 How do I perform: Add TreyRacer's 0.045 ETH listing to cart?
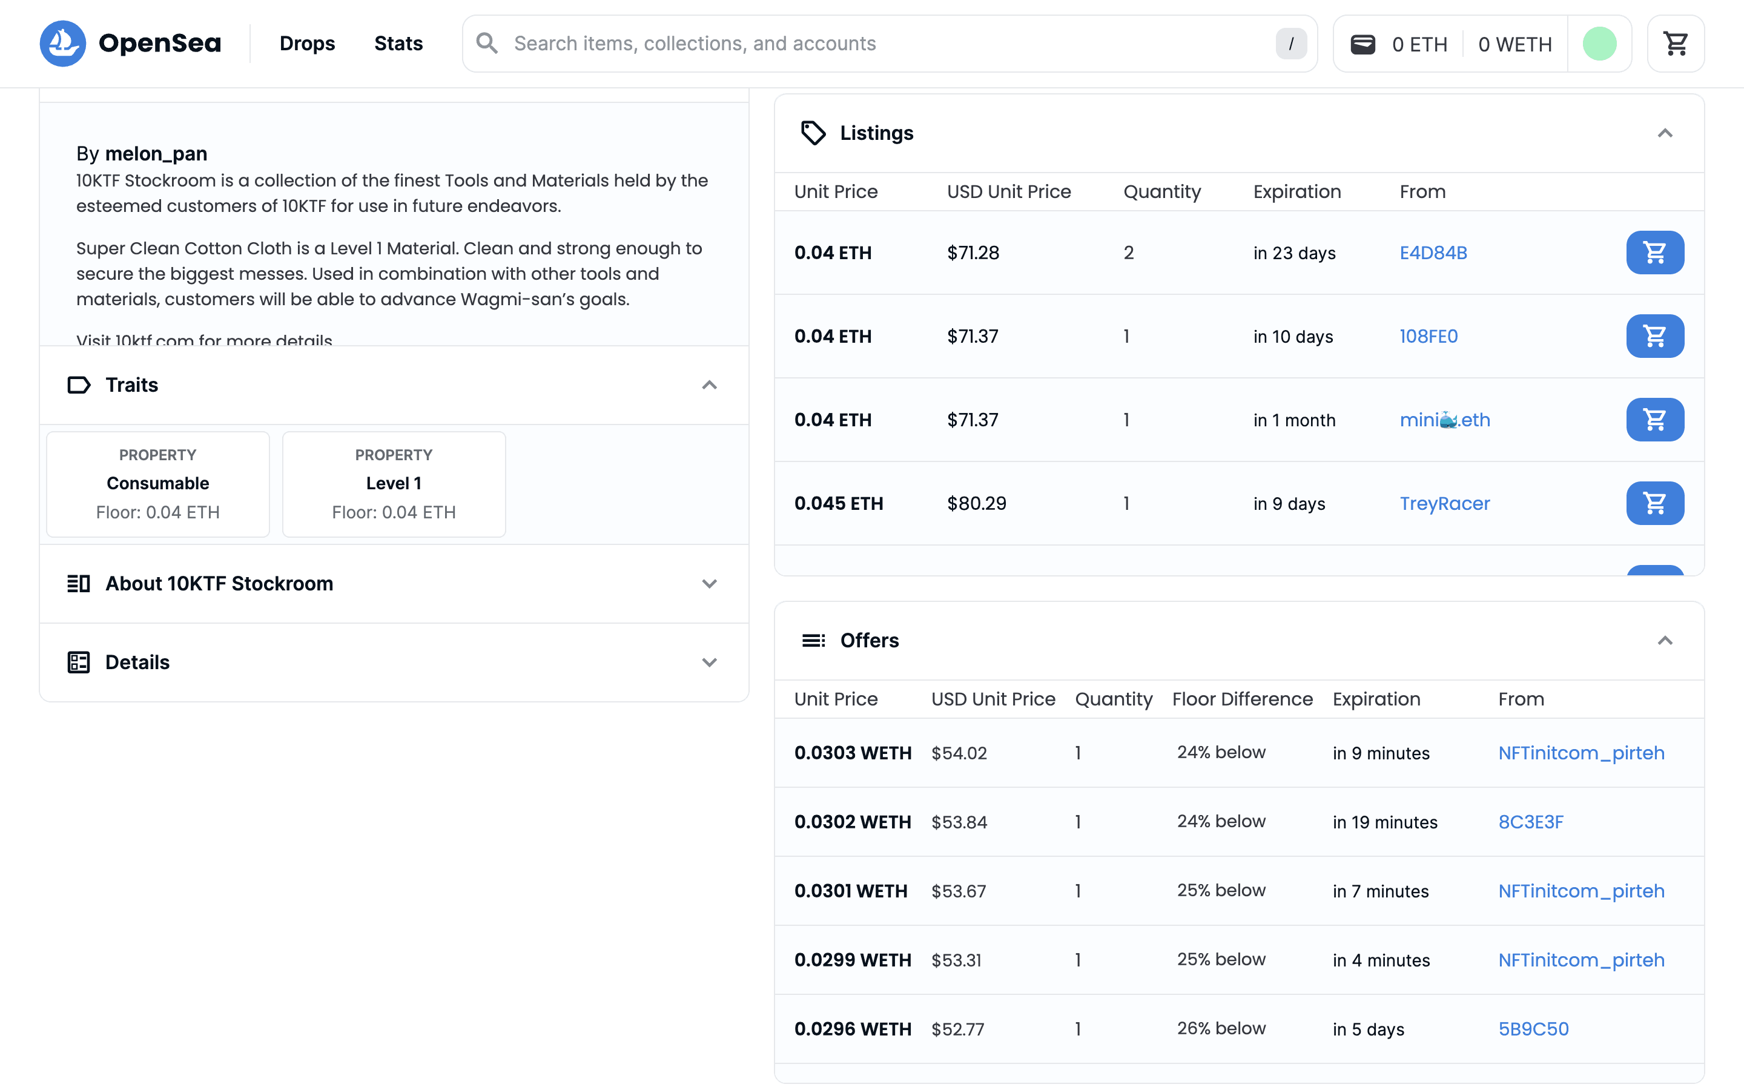coord(1654,503)
